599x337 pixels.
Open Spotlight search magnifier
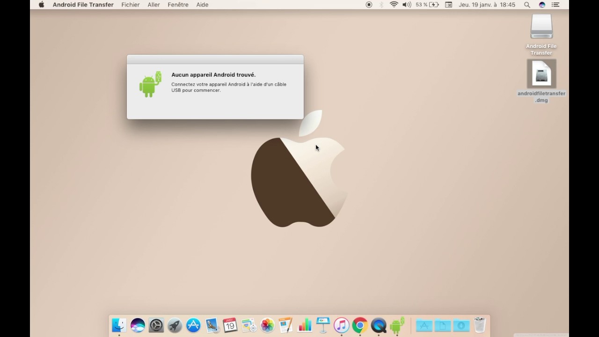pyautogui.click(x=527, y=5)
